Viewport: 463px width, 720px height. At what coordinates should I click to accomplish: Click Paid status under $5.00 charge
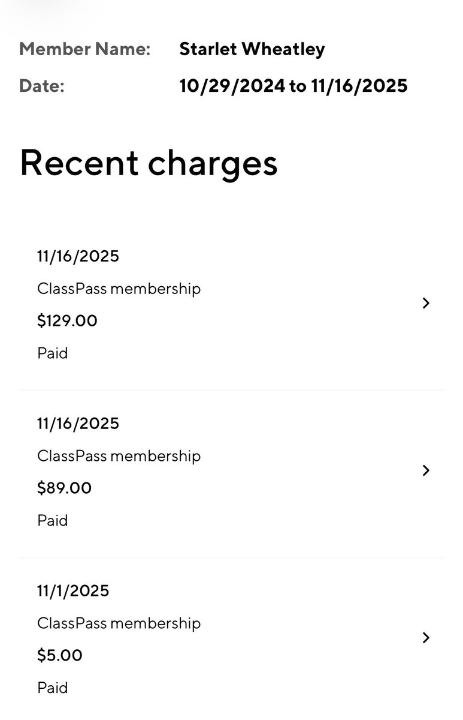tap(53, 688)
